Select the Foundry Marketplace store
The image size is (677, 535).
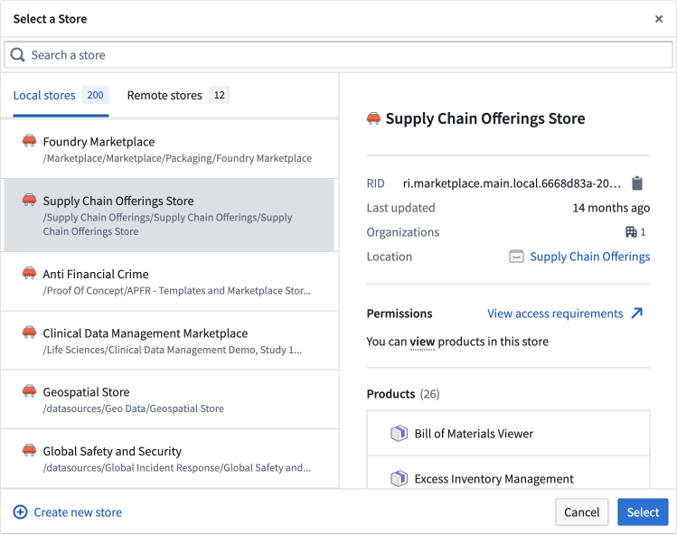pyautogui.click(x=170, y=149)
